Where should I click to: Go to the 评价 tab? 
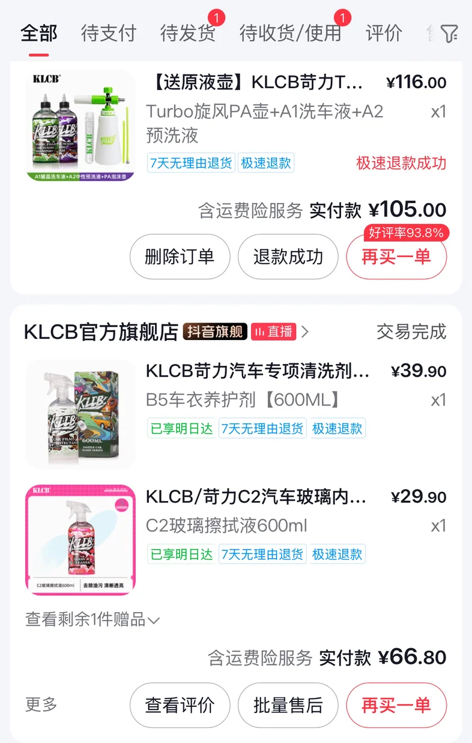click(x=384, y=33)
